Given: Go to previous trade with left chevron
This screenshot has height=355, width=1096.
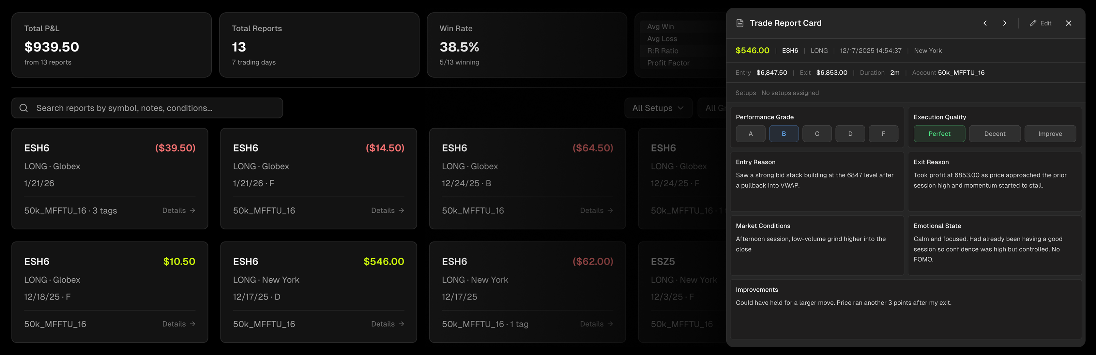Looking at the screenshot, I should point(985,23).
